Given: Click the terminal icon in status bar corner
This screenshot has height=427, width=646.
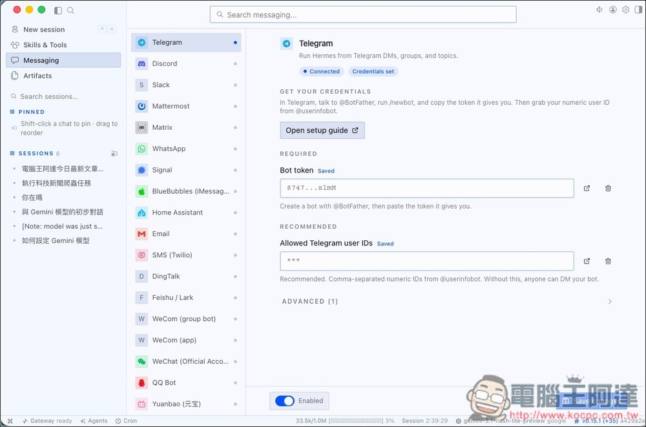Looking at the screenshot, I should point(10,421).
